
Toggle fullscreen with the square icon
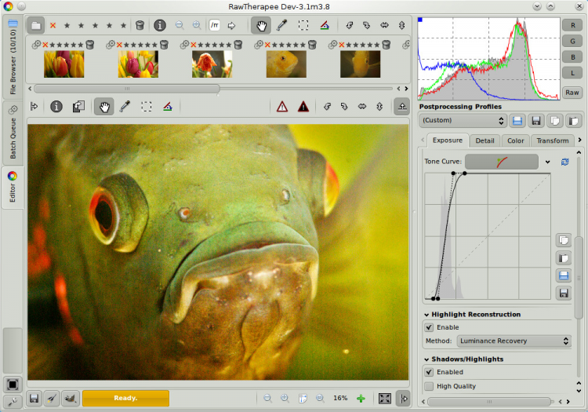(13, 385)
